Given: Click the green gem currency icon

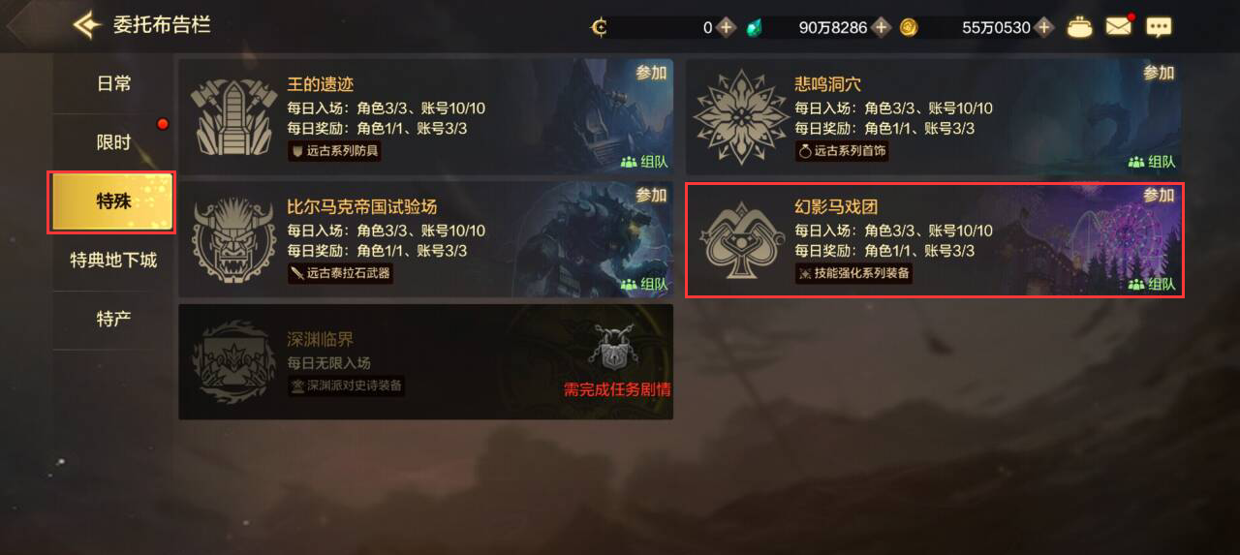Looking at the screenshot, I should pos(754,27).
